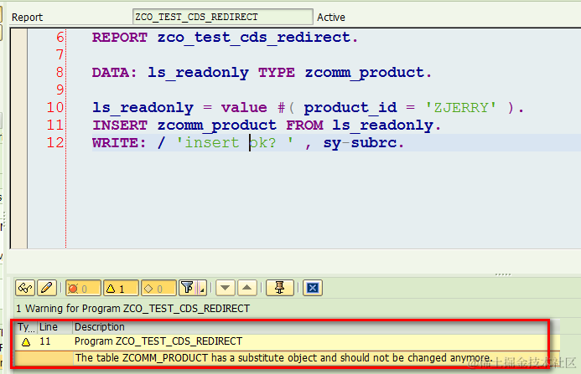The width and height of the screenshot is (581, 374).
Task: Click the REPORT keyword on line 6
Action: point(120,38)
